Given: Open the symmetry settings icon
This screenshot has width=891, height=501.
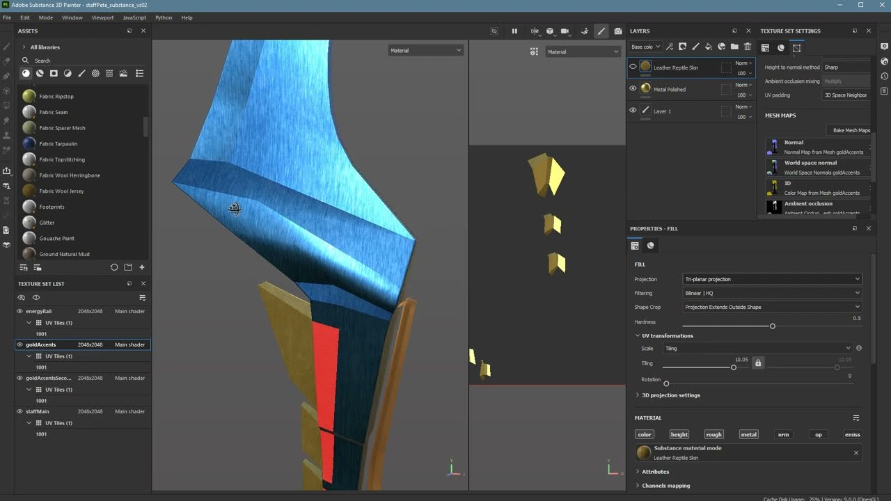Looking at the screenshot, I should click(x=535, y=31).
